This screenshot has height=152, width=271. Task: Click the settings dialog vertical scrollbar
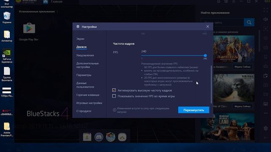pyautogui.click(x=211, y=84)
